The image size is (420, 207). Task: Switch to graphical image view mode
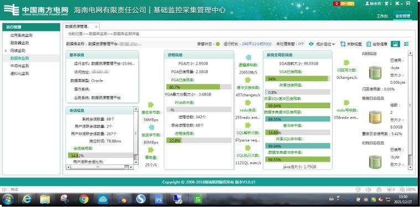395,44
